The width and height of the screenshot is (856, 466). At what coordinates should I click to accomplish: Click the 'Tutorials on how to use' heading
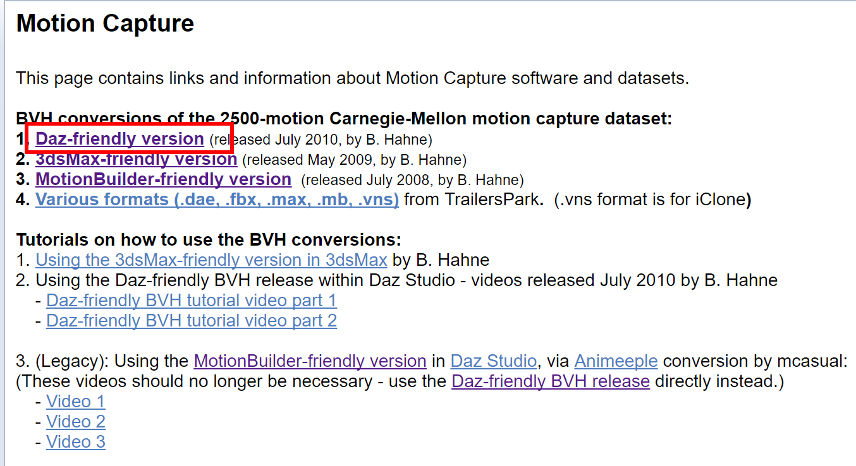[209, 240]
